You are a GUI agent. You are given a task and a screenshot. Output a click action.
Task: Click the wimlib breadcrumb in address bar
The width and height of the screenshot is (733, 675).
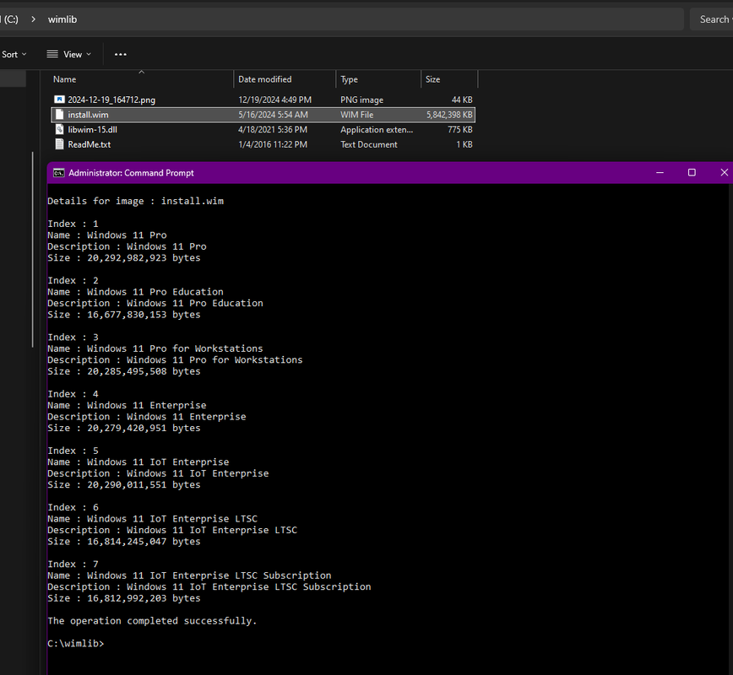(62, 19)
